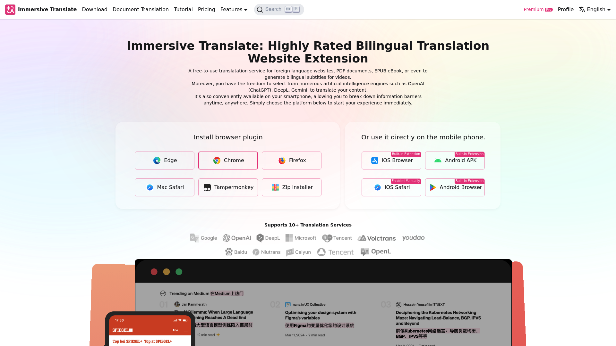This screenshot has height=346, width=616.
Task: Click the Premium Pro menu item
Action: coord(538,9)
